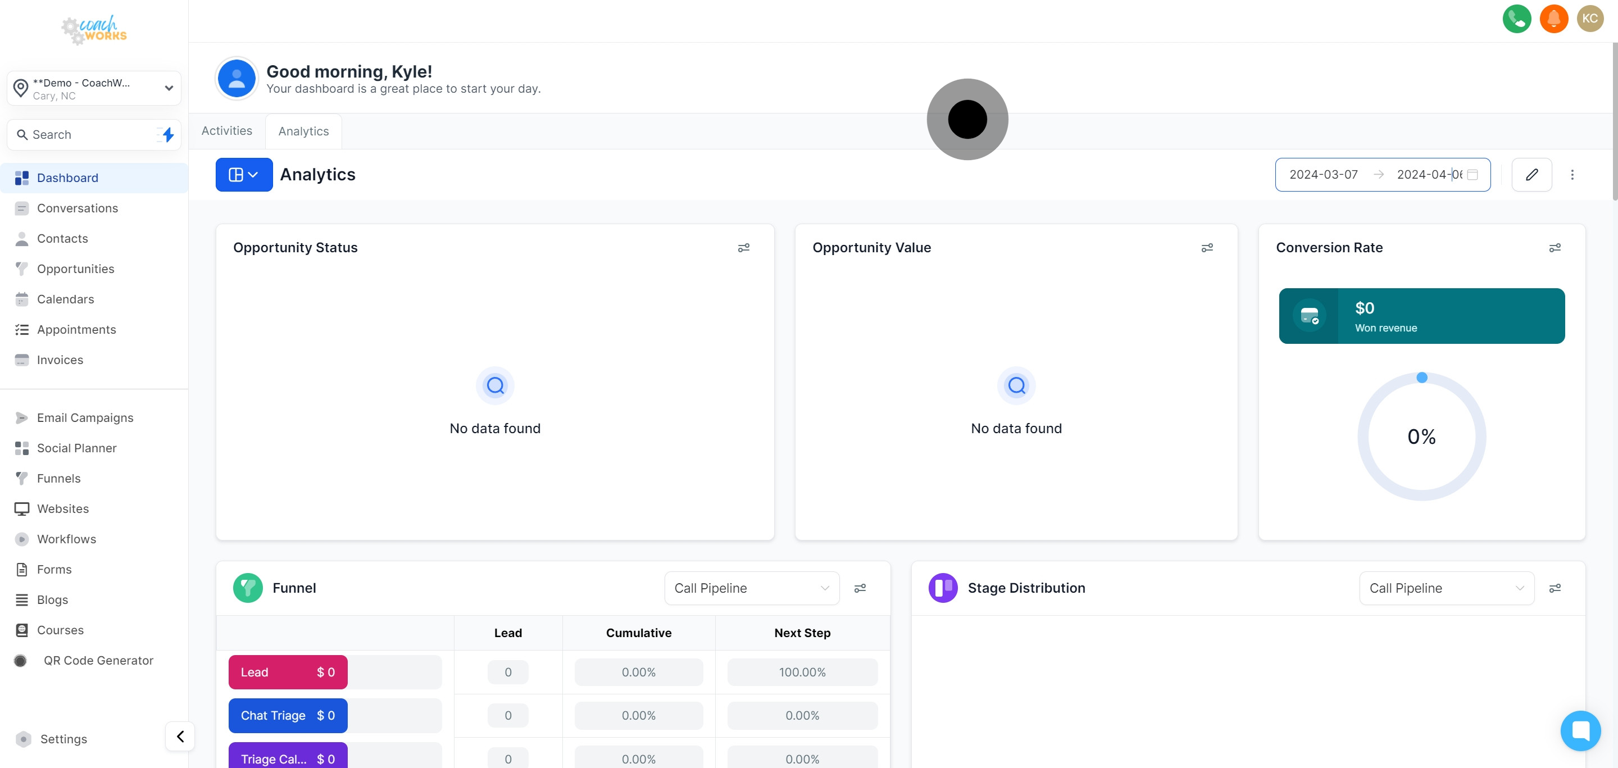1618x768 pixels.
Task: Go to Settings in sidebar
Action: (x=63, y=739)
